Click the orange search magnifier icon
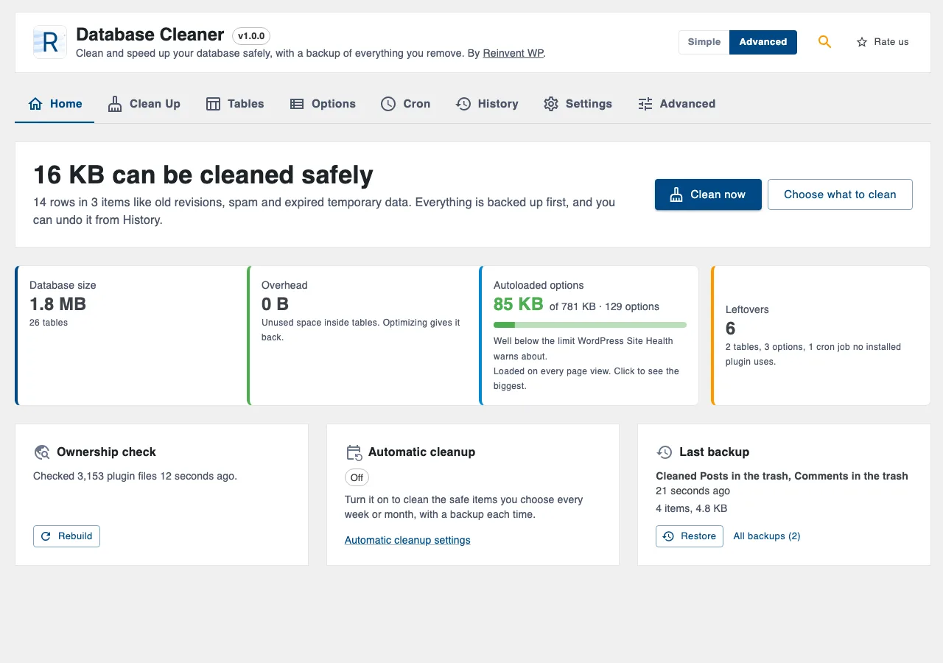Screen dimensions: 943x663 pyautogui.click(x=825, y=42)
